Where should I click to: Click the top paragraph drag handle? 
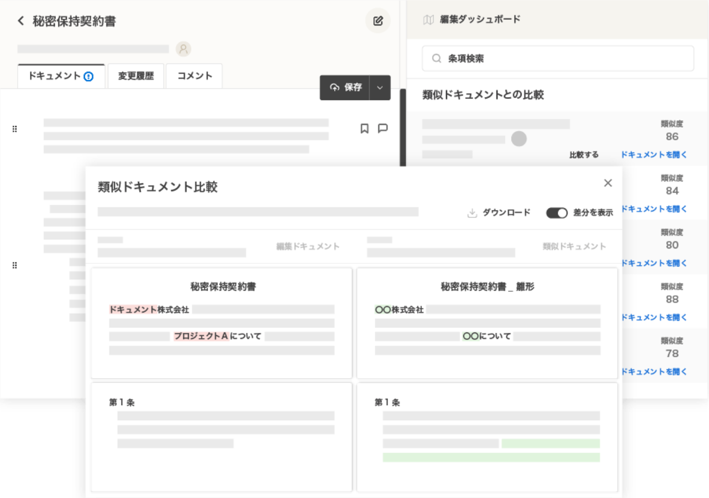[15, 129]
